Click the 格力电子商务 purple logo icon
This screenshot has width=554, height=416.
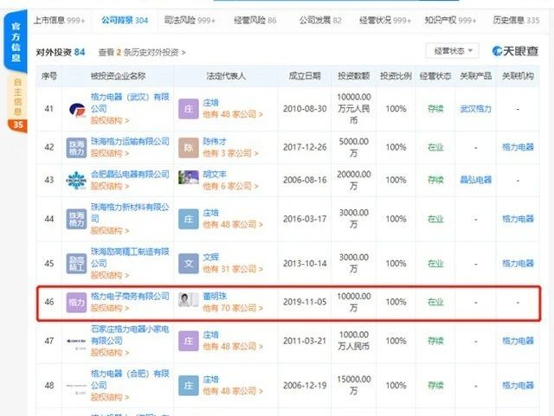pos(76,303)
